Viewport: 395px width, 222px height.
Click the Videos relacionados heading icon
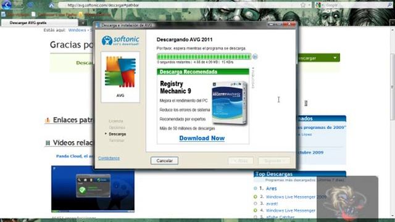(48, 143)
